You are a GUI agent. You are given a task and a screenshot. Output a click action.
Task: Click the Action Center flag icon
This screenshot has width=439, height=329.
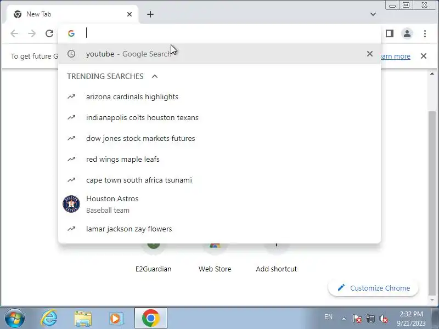coord(357,319)
